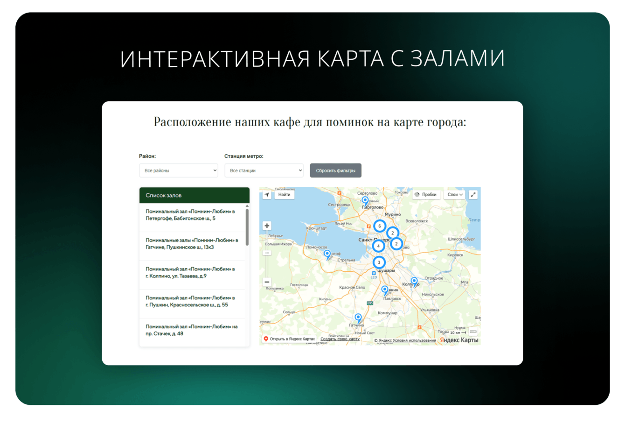Expand the Слои layers dropdown
This screenshot has height=424, width=625.
click(455, 195)
